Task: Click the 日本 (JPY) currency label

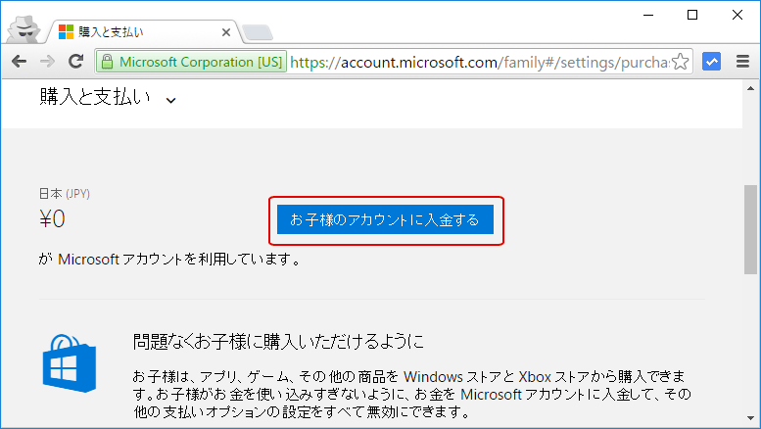Action: 65,194
